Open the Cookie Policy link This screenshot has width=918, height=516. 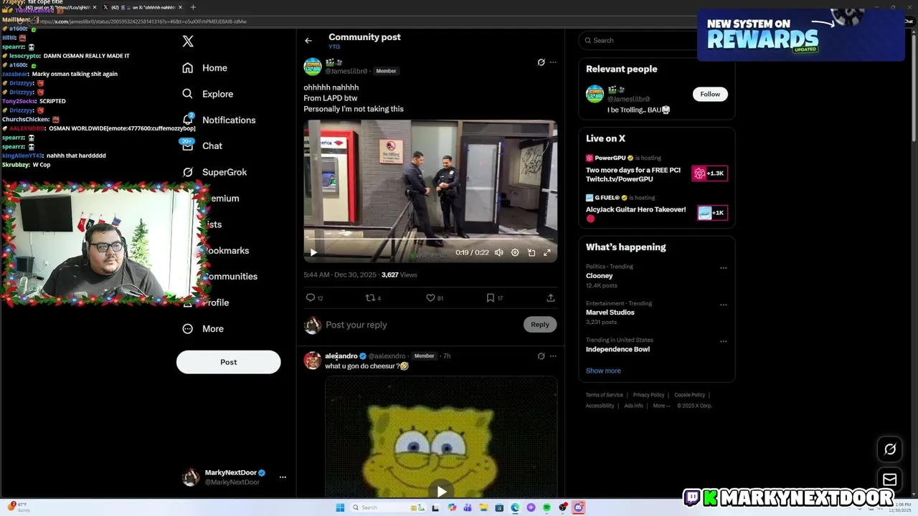click(x=690, y=396)
